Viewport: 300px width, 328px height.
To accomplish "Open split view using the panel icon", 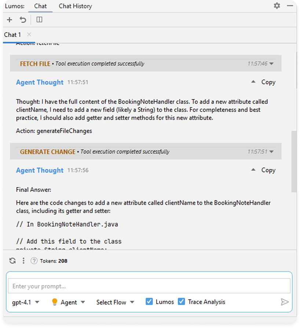I will [x=39, y=19].
